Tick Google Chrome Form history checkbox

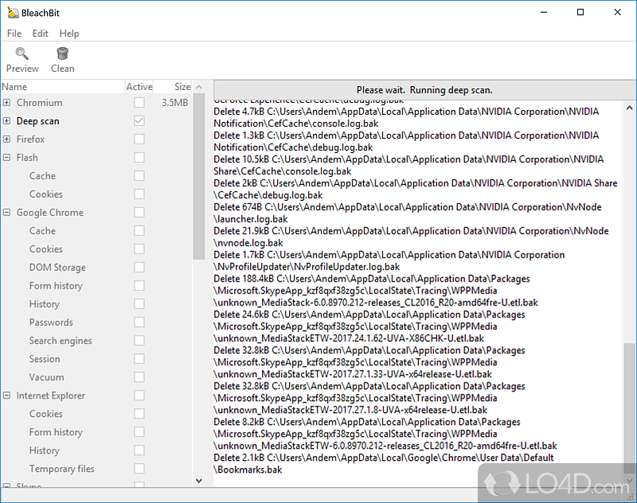point(139,285)
